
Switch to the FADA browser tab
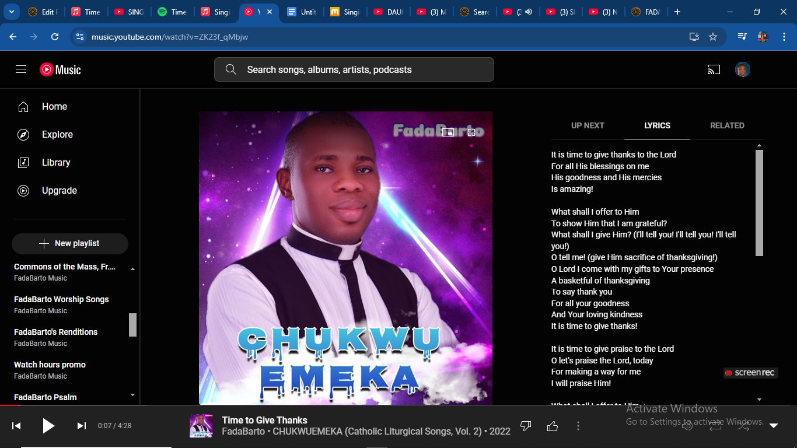[646, 12]
